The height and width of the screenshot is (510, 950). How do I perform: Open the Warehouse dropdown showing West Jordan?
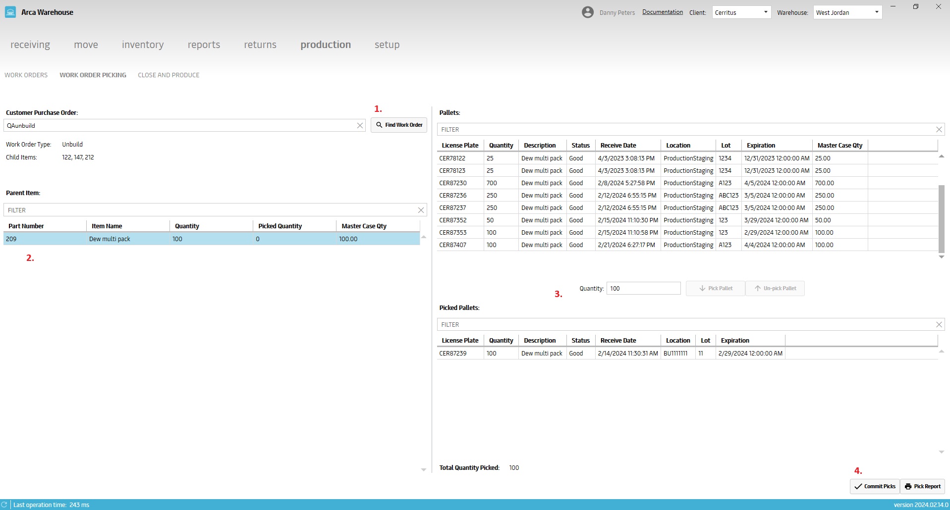pos(847,12)
